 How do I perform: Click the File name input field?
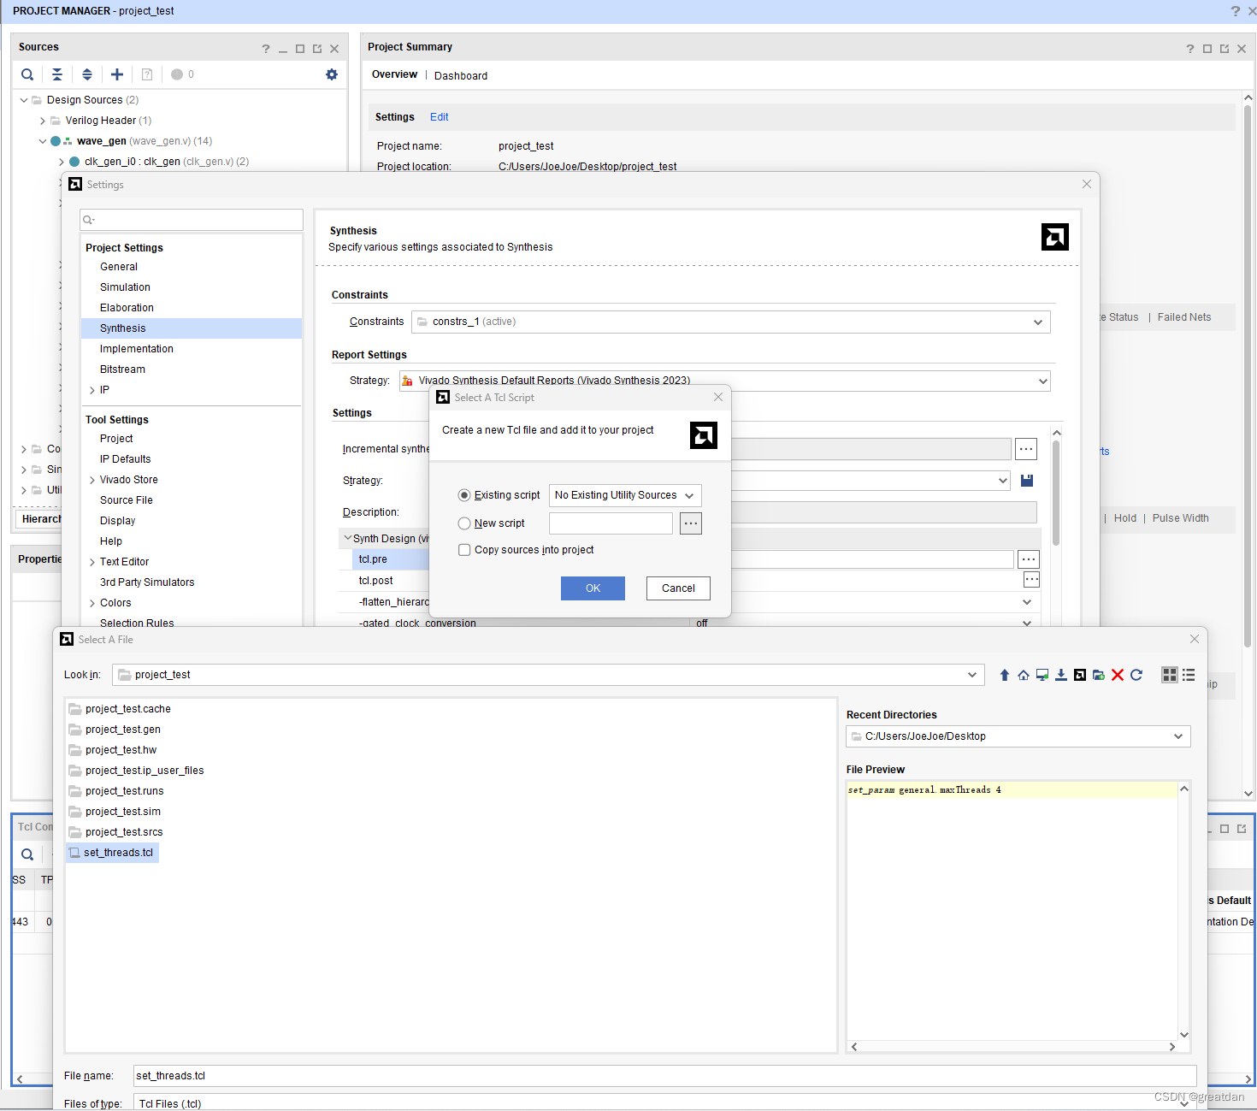click(664, 1076)
